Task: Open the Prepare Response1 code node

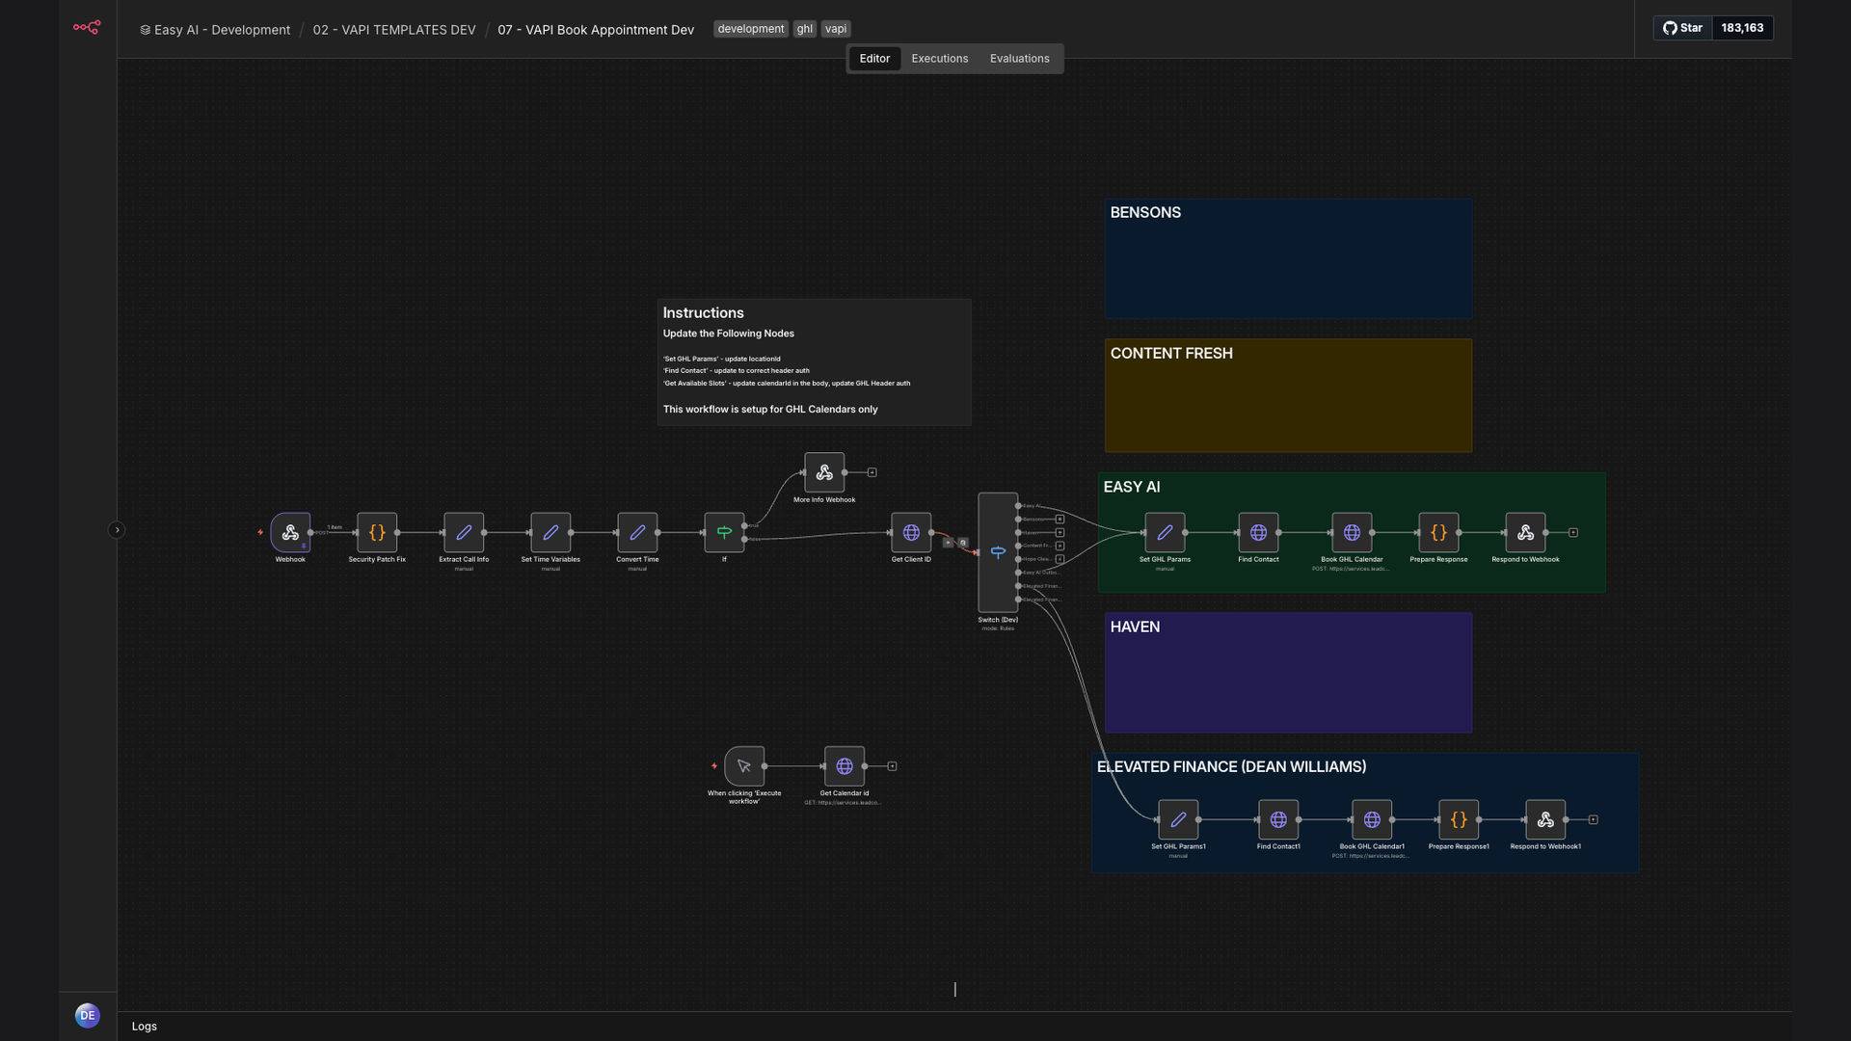Action: (x=1459, y=819)
